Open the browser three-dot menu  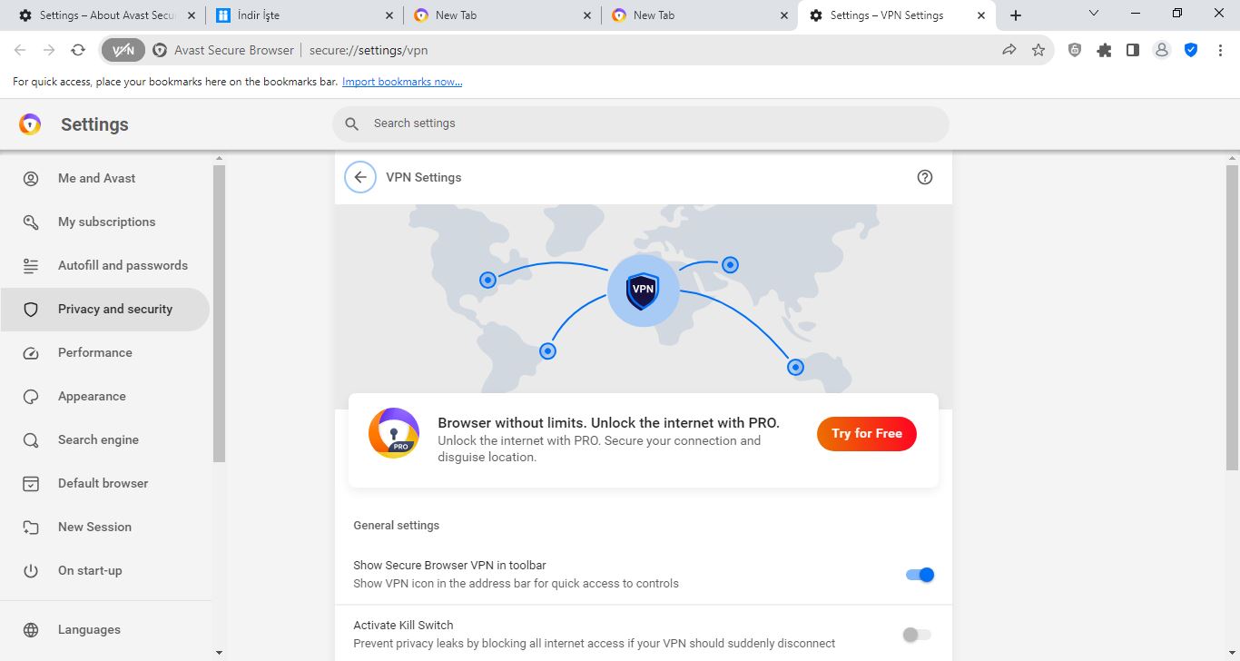tap(1219, 50)
